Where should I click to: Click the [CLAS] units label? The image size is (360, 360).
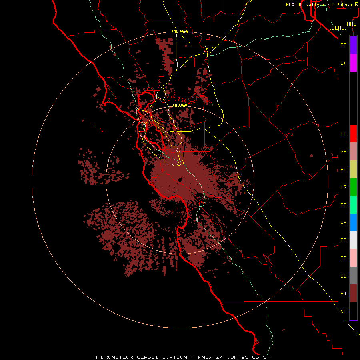(x=338, y=28)
